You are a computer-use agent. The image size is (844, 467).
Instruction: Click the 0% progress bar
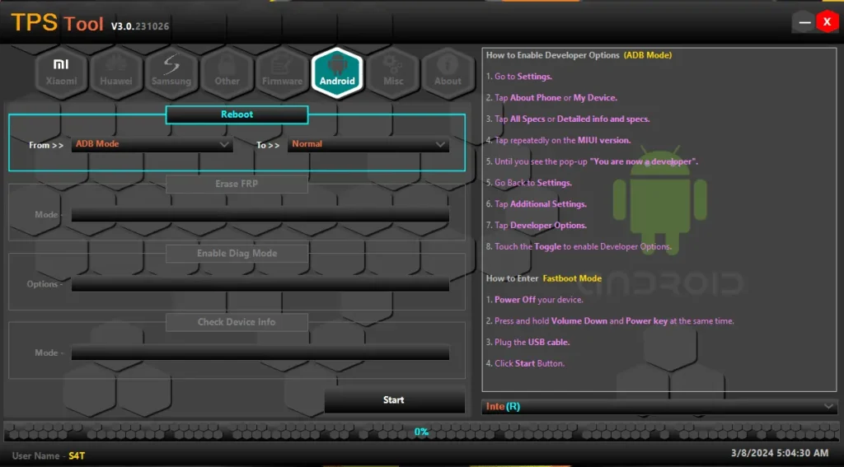421,432
